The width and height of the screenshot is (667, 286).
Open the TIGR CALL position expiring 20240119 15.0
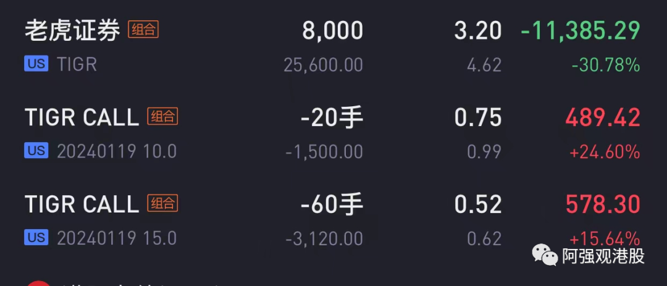coord(82,204)
